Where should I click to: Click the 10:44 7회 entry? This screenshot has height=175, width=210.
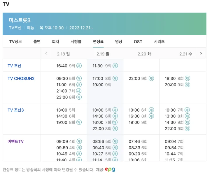174,154
